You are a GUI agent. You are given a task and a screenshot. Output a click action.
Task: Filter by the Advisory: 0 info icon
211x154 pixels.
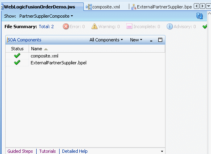(x=170, y=27)
